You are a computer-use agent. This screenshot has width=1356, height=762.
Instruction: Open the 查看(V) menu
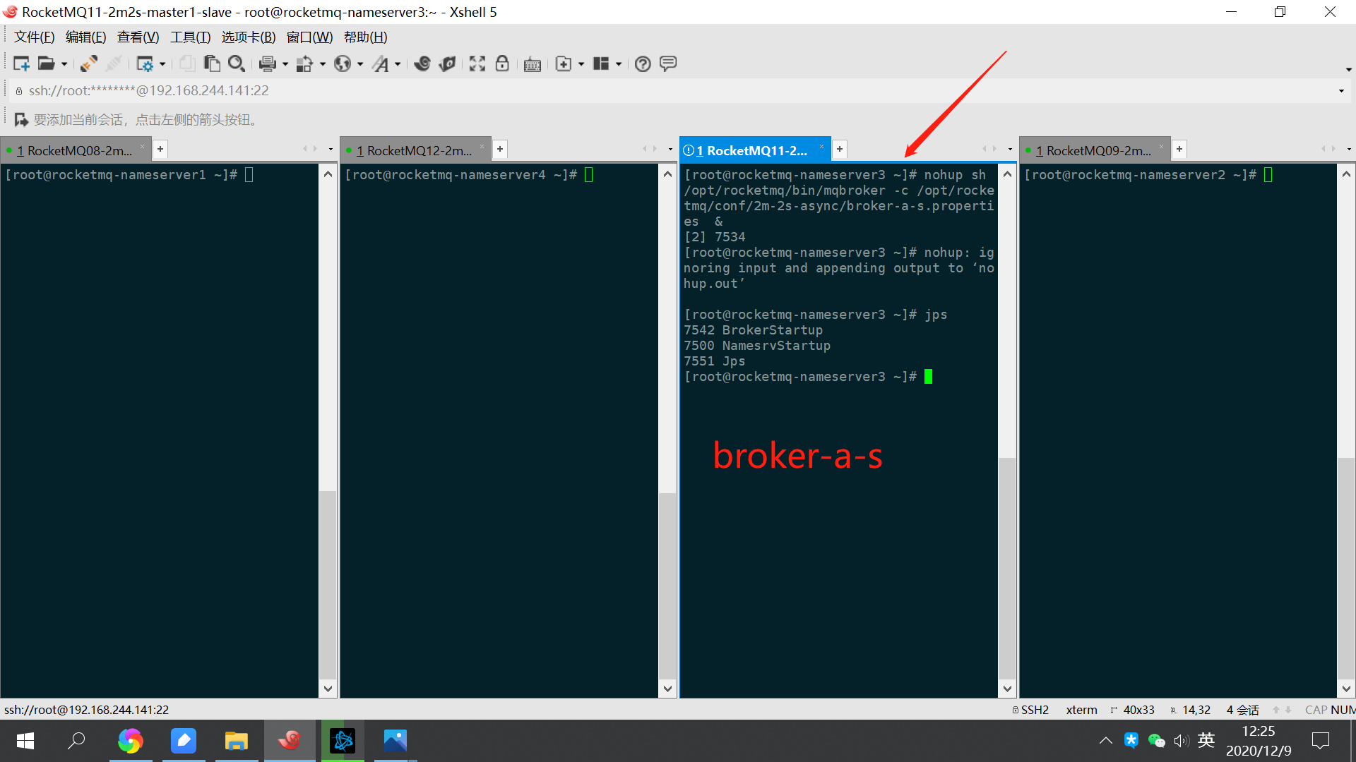(138, 37)
